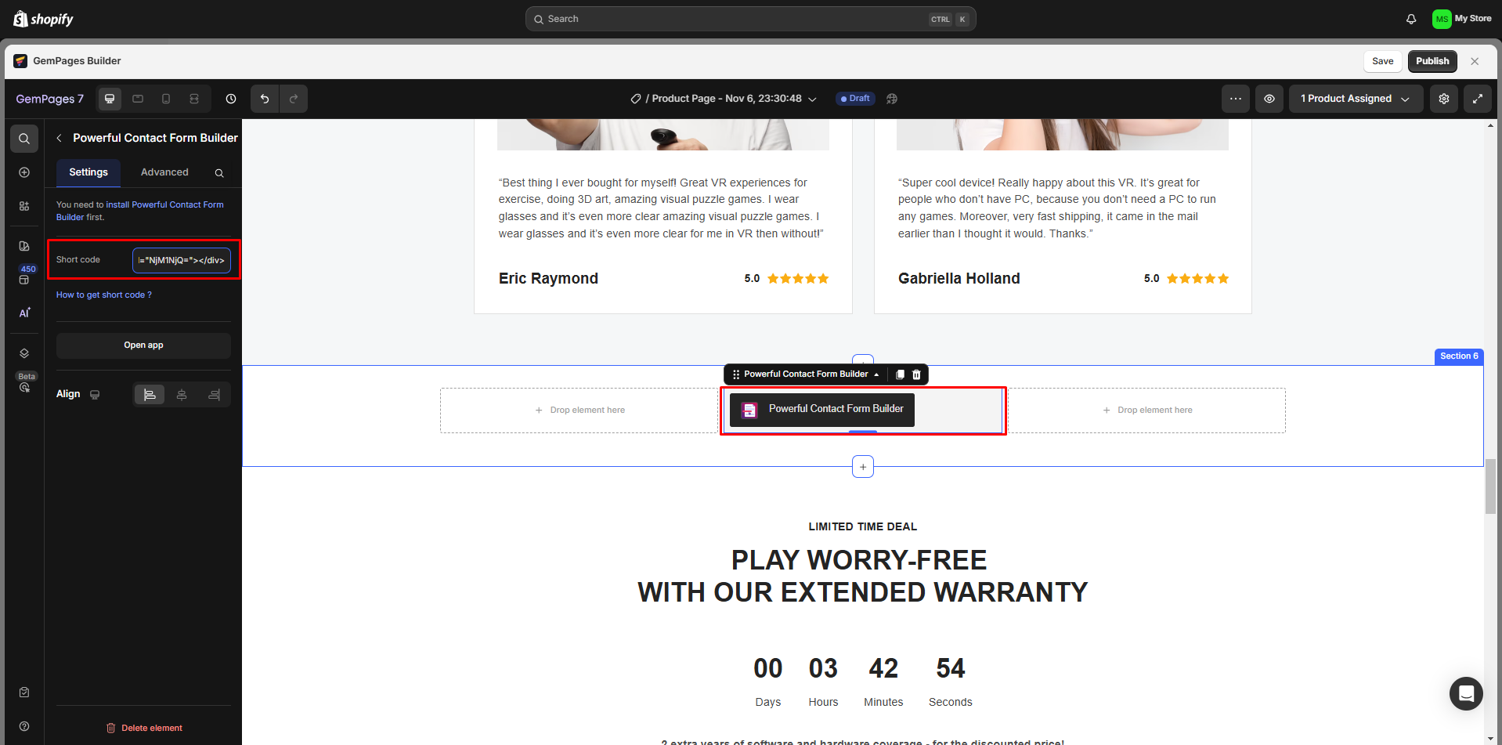Select the Section 6 label tag
Viewport: 1502px width, 745px height.
[x=1459, y=356]
